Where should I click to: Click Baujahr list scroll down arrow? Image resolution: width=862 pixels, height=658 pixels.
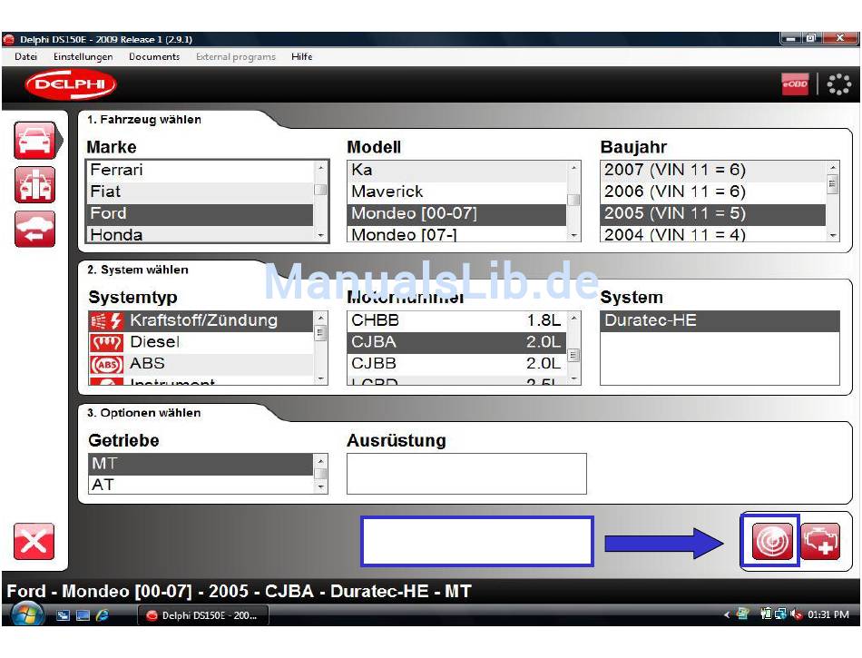tap(833, 235)
